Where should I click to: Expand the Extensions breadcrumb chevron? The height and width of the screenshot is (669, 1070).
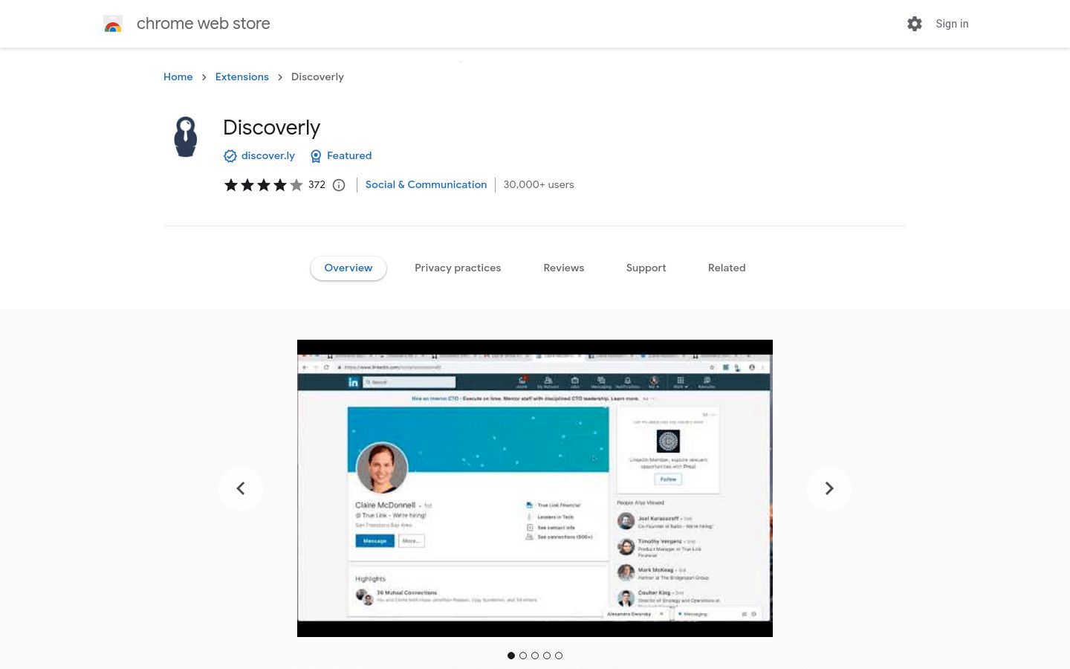point(279,77)
